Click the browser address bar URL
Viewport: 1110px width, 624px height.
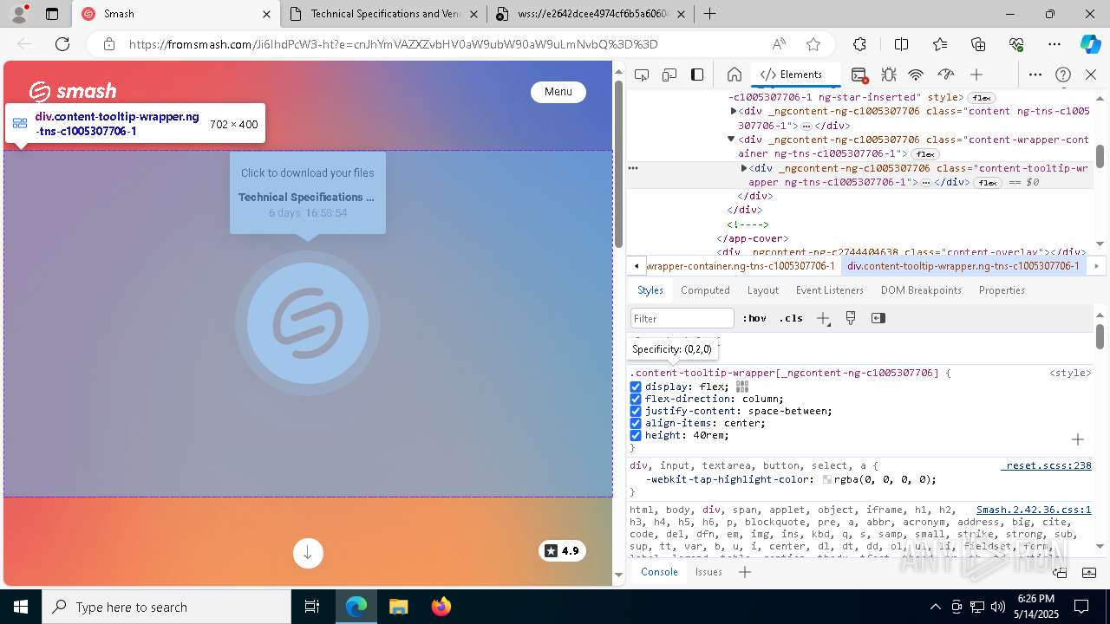(x=393, y=44)
